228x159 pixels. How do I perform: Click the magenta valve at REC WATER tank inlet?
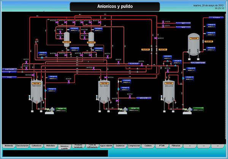click(x=106, y=77)
